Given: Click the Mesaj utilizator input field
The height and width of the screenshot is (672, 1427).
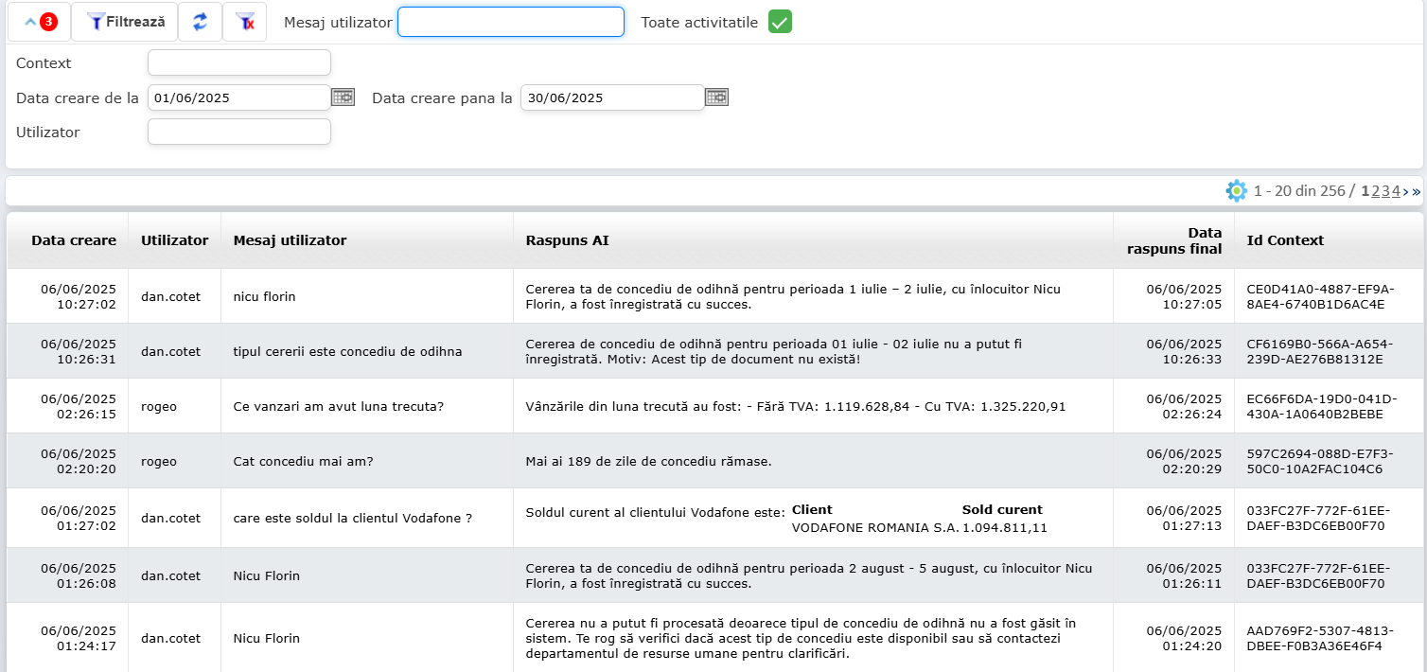Looking at the screenshot, I should pyautogui.click(x=510, y=22).
